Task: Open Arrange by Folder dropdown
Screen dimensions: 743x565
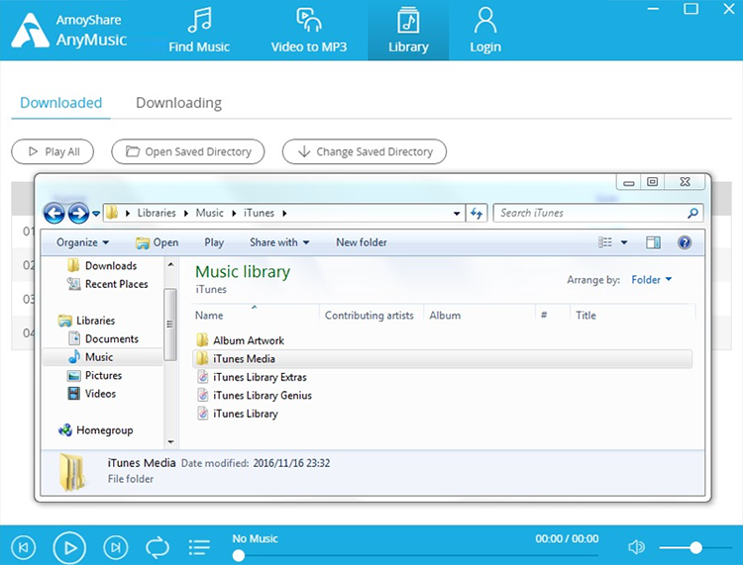Action: pos(652,280)
